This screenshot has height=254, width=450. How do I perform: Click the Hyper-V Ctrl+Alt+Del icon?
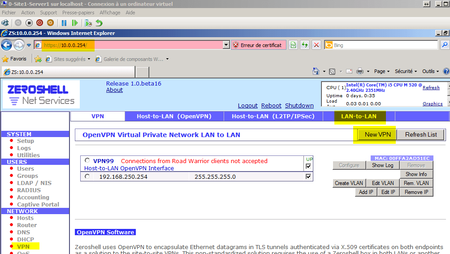pyautogui.click(x=5, y=23)
